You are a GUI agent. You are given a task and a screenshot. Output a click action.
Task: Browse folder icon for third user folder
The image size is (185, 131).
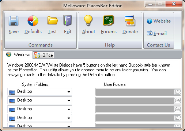coord(177,109)
